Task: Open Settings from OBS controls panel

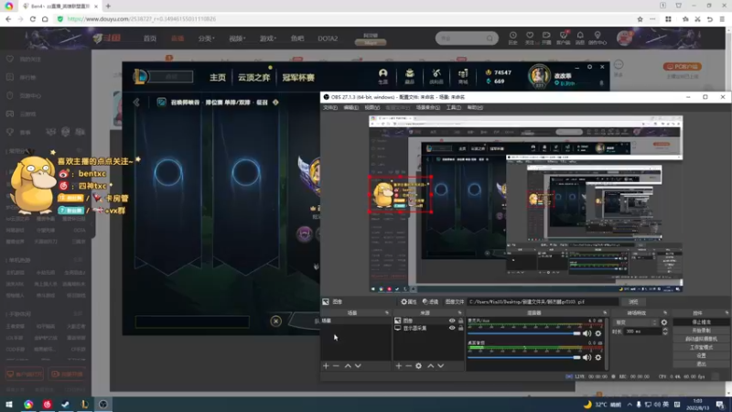Action: [x=701, y=355]
